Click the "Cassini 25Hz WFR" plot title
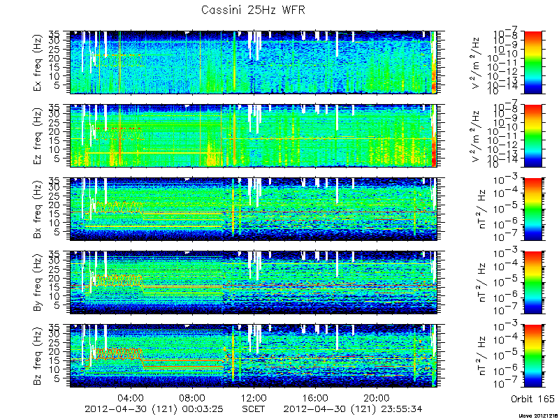559x419 pixels. click(253, 10)
